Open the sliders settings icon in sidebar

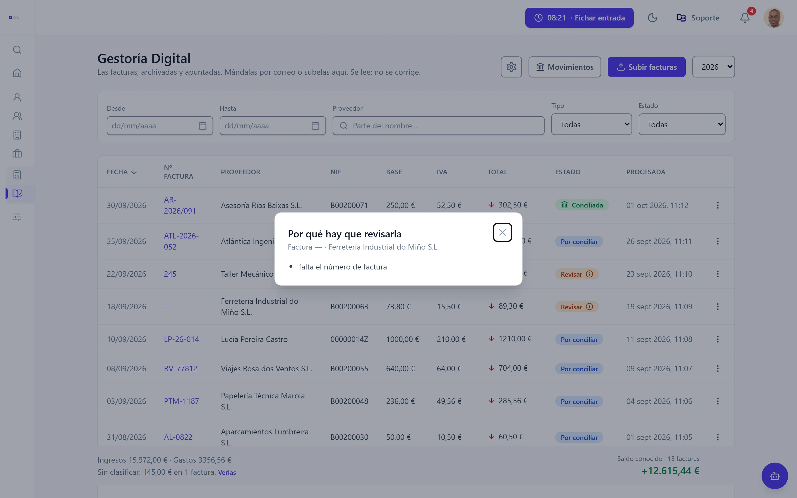pyautogui.click(x=17, y=217)
